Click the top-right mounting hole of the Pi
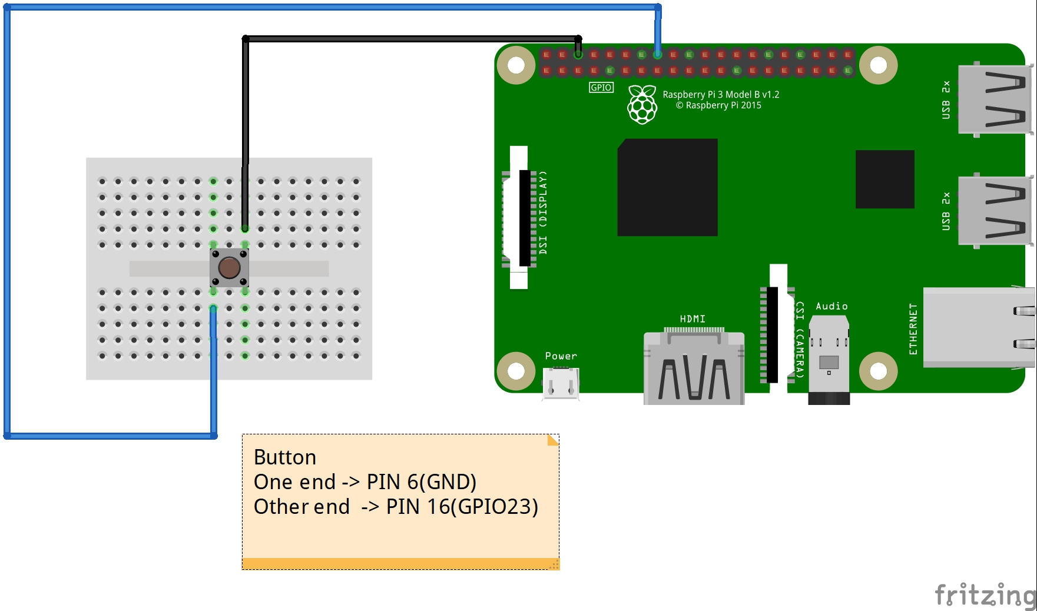This screenshot has height=611, width=1037. [878, 65]
